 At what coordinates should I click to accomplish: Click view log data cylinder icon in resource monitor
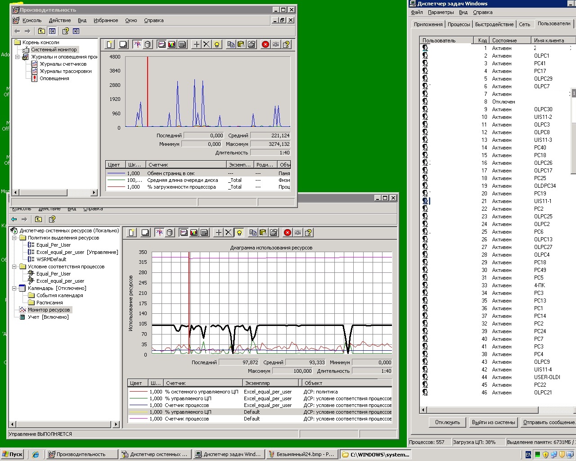coord(170,232)
